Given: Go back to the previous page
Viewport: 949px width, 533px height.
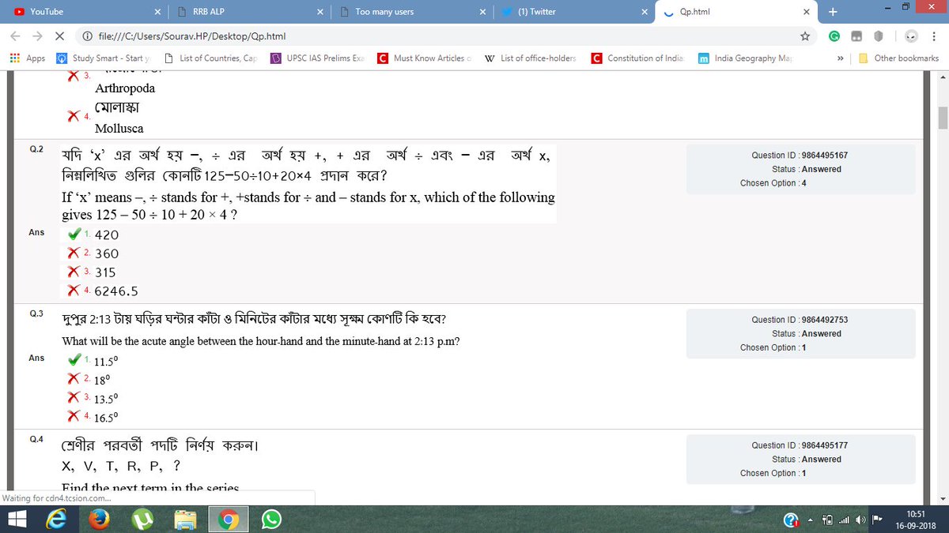Looking at the screenshot, I should tap(15, 36).
